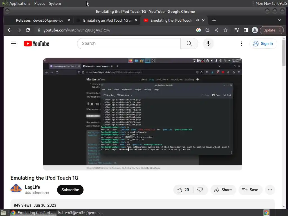This screenshot has height=216, width=288.
Task: Click the Share button
Action: [x=223, y=190]
